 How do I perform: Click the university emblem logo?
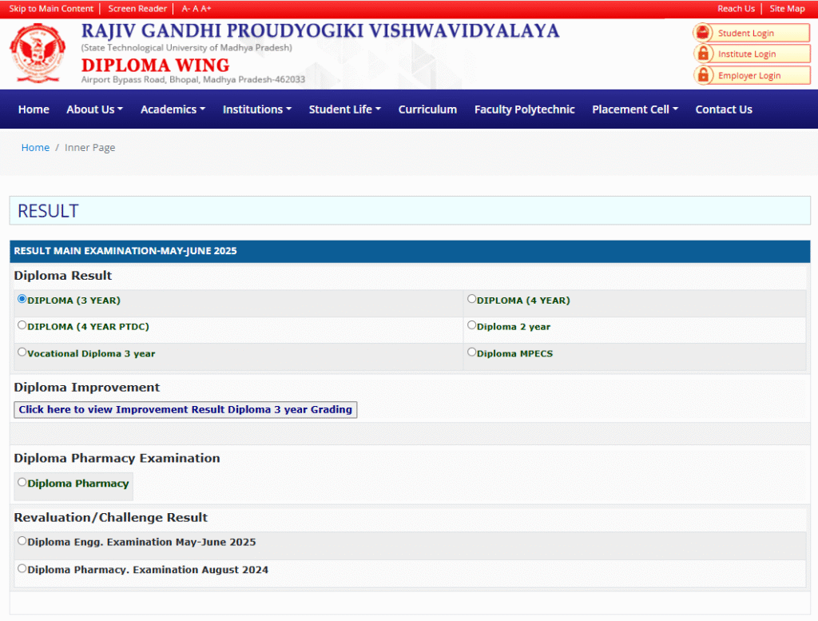(x=38, y=54)
